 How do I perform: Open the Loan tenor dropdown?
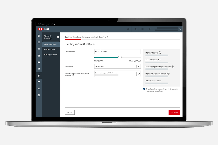117,66
